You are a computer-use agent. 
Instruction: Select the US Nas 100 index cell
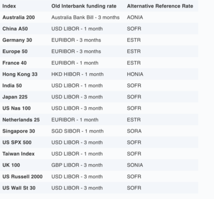tap(17, 109)
